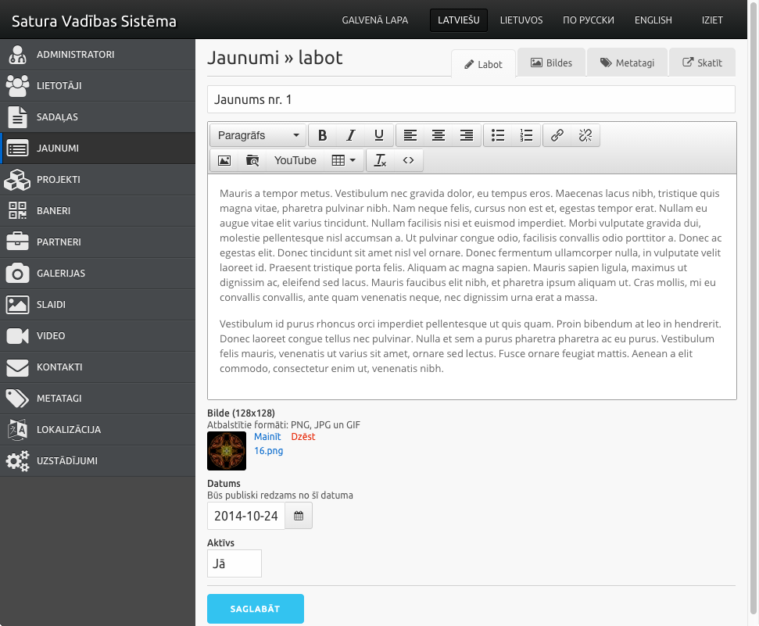Switch to the Metatagi tab
The width and height of the screenshot is (759, 626).
coord(627,63)
